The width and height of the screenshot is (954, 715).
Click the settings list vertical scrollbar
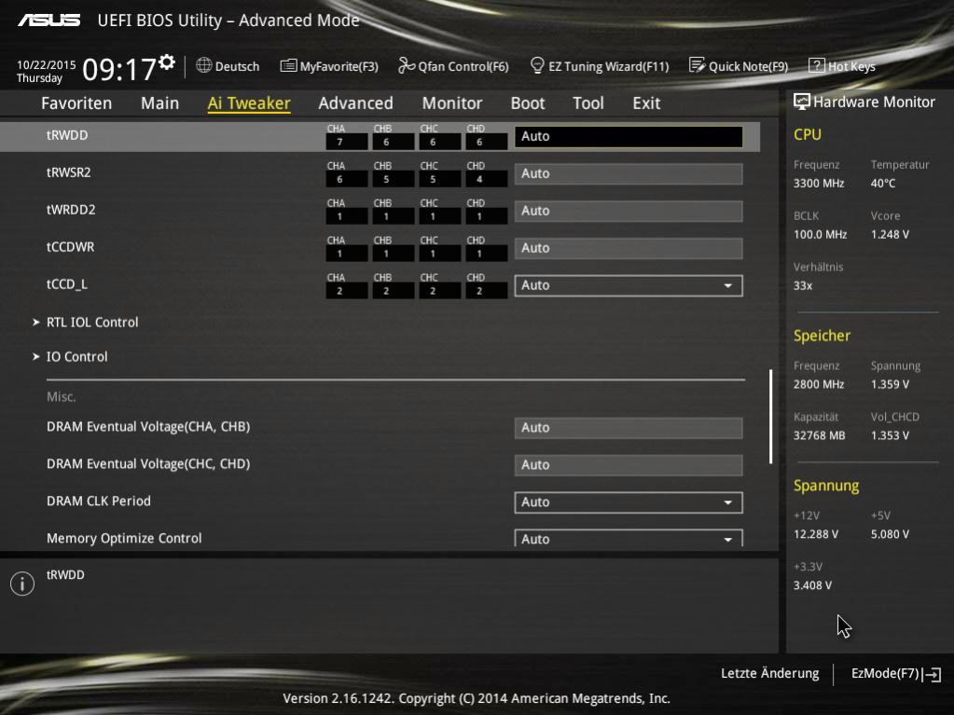[771, 417]
